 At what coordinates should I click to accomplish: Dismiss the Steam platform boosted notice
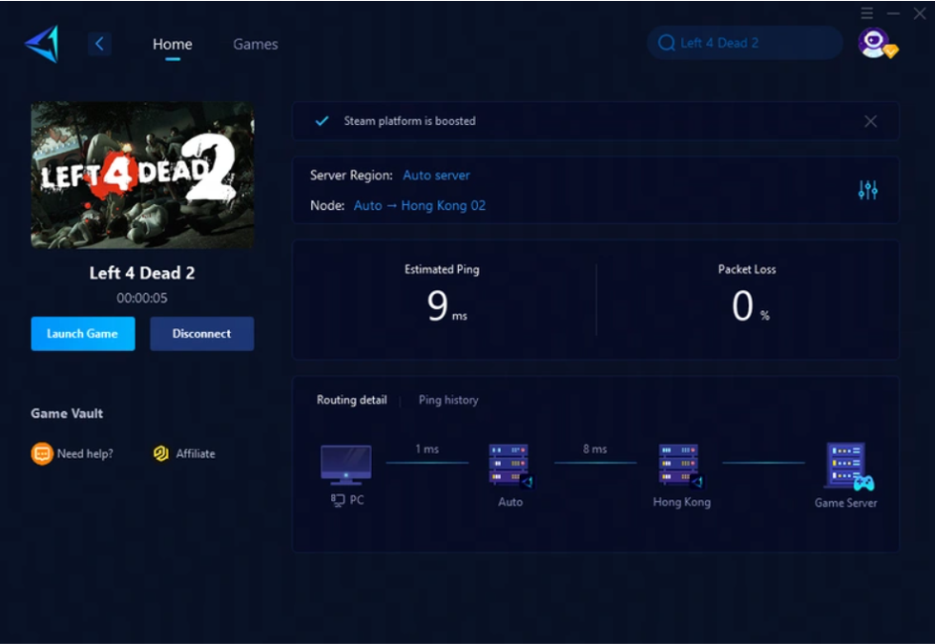(x=870, y=121)
